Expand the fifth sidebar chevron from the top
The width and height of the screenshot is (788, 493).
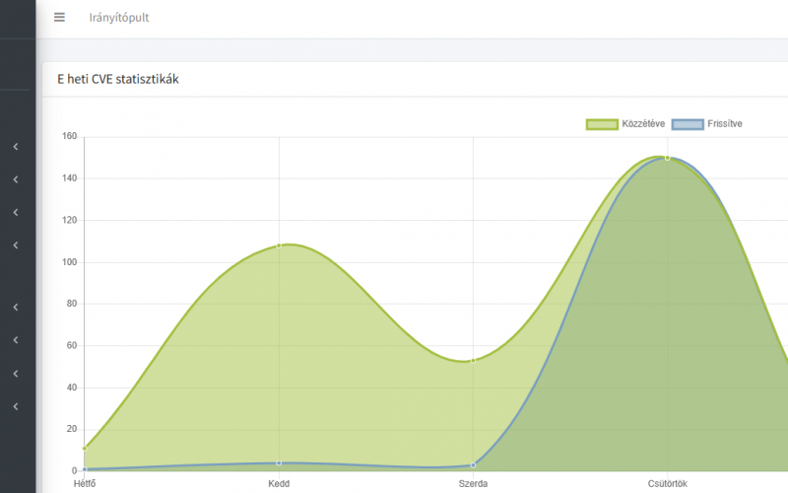tap(16, 308)
